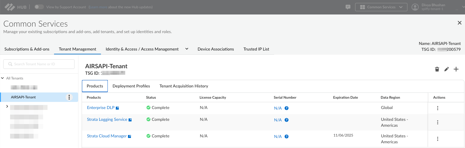The height and width of the screenshot is (148, 465).
Task: Close the Common Services panel
Action: (459, 23)
